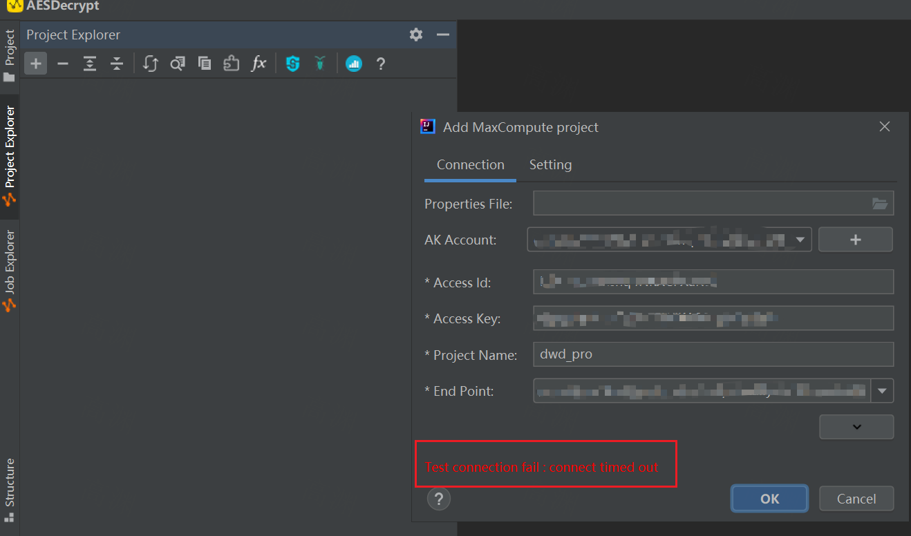Viewport: 911px width, 536px height.
Task: Click the puzzle-piece plugin icon in the toolbar
Action: tap(232, 64)
